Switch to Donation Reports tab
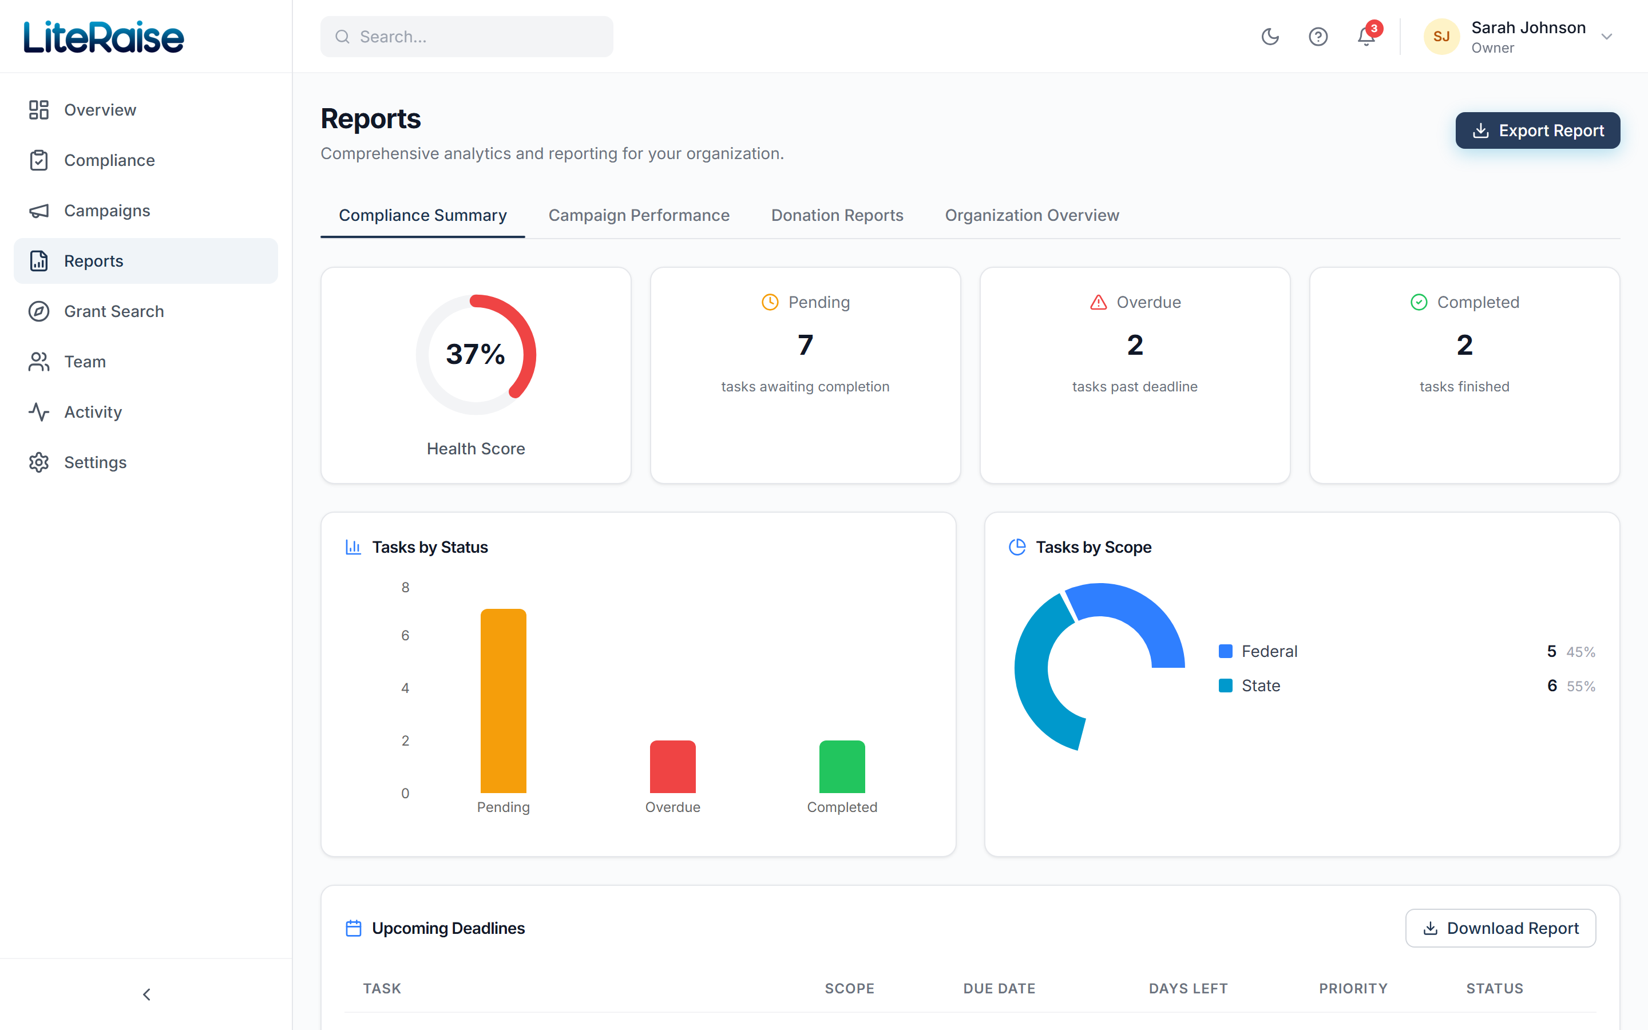This screenshot has width=1648, height=1030. [x=837, y=215]
